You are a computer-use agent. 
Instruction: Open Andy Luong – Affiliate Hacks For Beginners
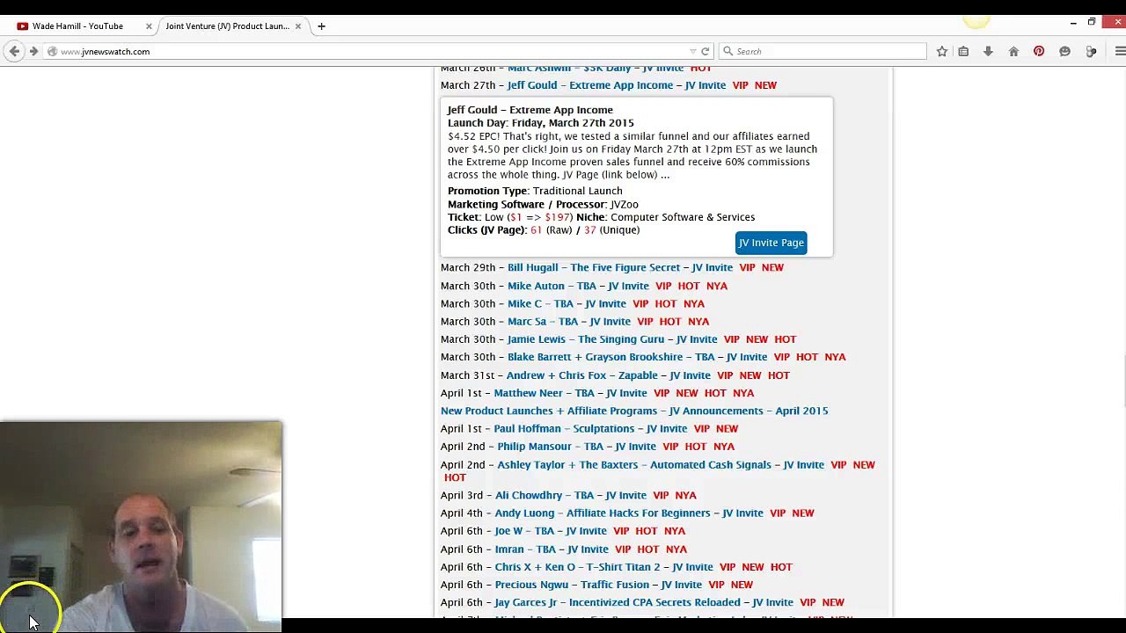coord(603,513)
